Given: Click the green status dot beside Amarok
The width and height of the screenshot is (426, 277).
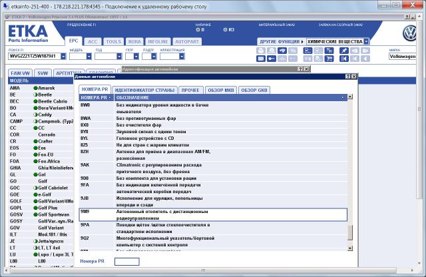Looking at the screenshot, I should click(x=35, y=88).
